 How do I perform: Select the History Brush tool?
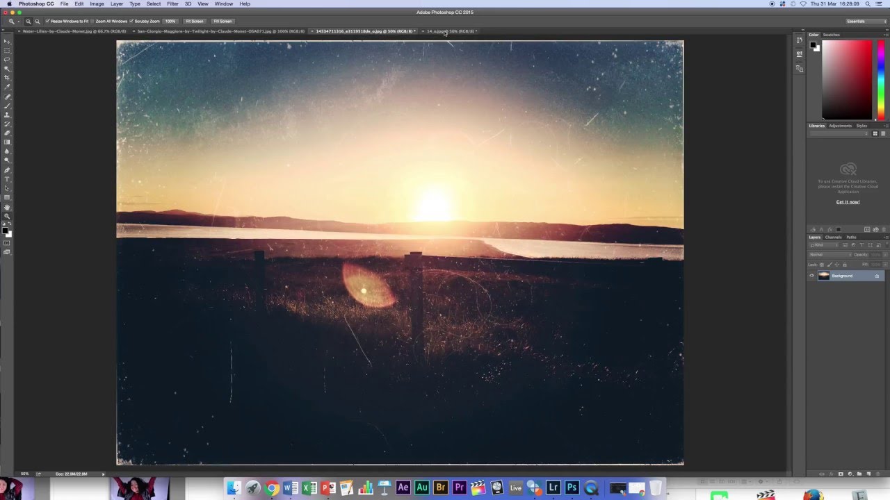tap(6, 124)
